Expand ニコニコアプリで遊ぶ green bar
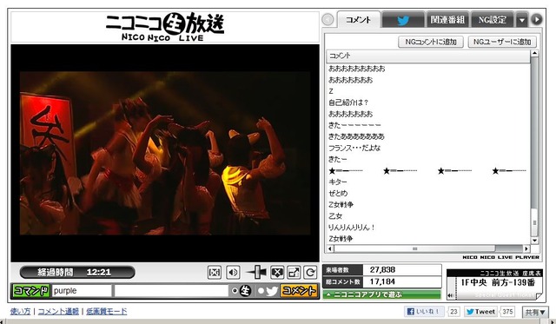The height and width of the screenshot is (324, 556). click(x=382, y=294)
